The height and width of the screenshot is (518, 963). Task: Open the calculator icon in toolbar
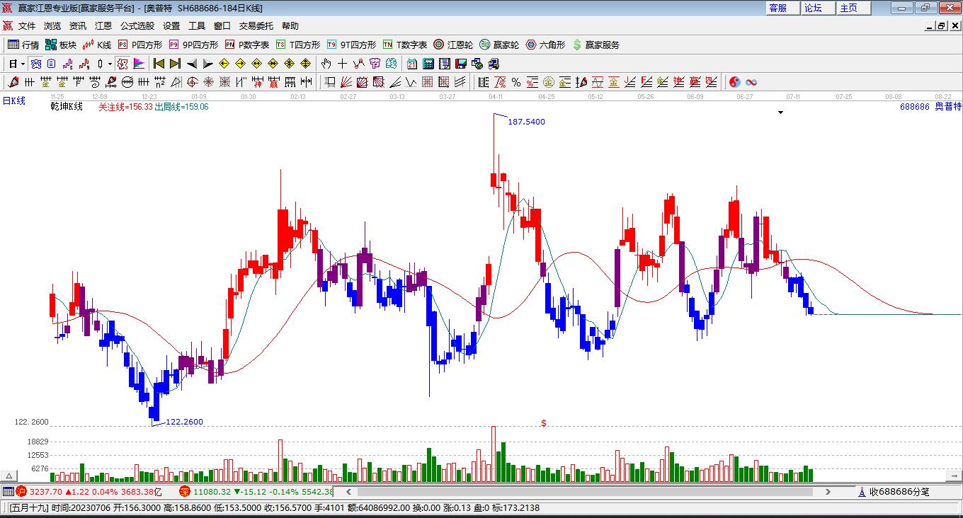click(x=428, y=64)
